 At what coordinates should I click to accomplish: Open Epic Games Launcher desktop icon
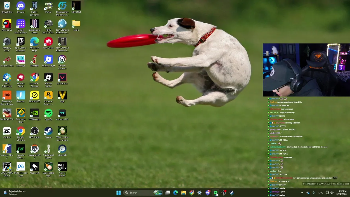coord(21,44)
